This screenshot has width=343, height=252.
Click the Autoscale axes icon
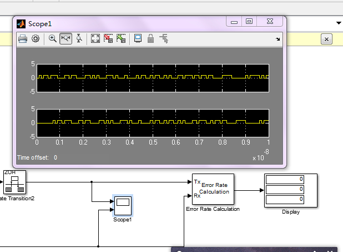pos(95,38)
